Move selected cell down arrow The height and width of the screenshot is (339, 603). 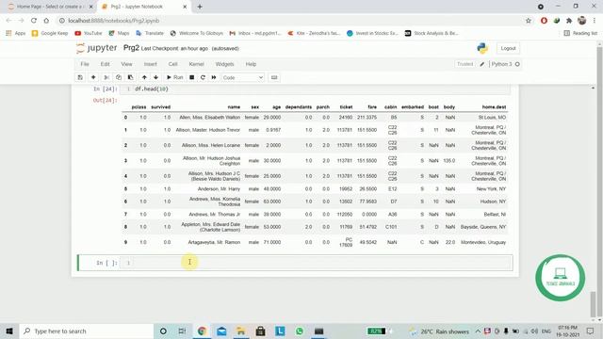point(155,77)
